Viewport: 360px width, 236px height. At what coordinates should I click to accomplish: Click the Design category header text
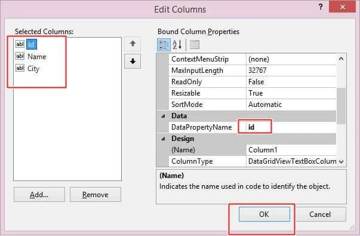click(183, 139)
